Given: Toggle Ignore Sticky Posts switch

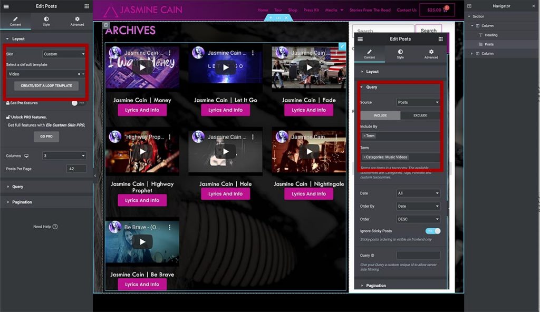Looking at the screenshot, I should [x=433, y=231].
